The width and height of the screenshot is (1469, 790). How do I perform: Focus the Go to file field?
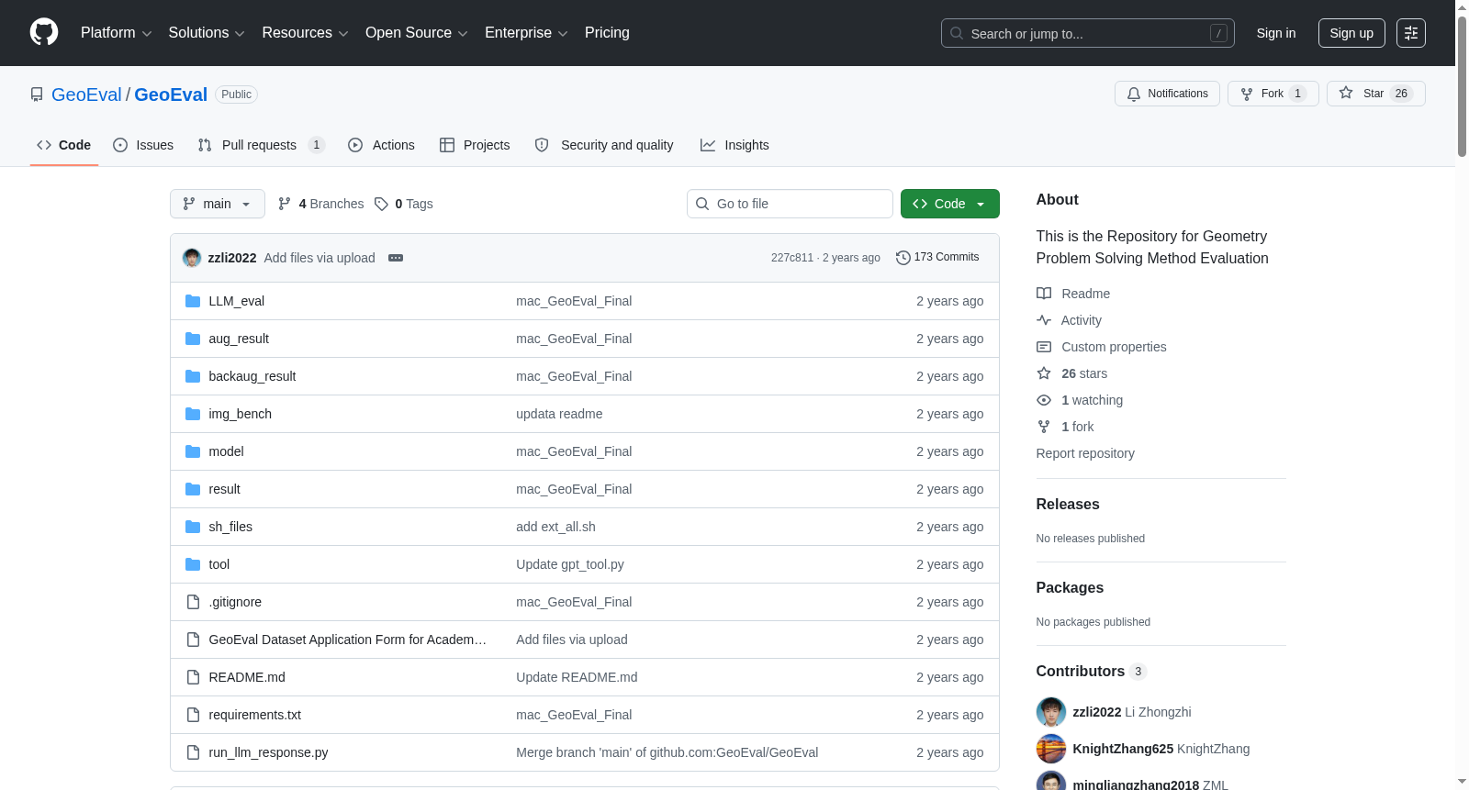(790, 204)
